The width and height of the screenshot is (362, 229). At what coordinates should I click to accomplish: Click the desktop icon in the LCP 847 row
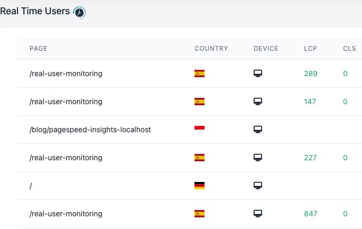(258, 214)
